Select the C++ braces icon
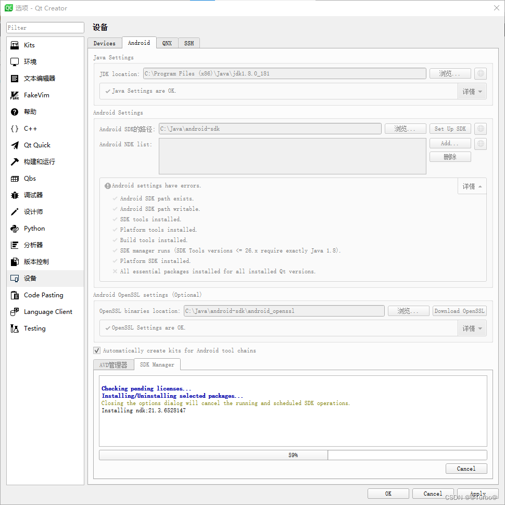The height and width of the screenshot is (505, 505). tap(15, 129)
